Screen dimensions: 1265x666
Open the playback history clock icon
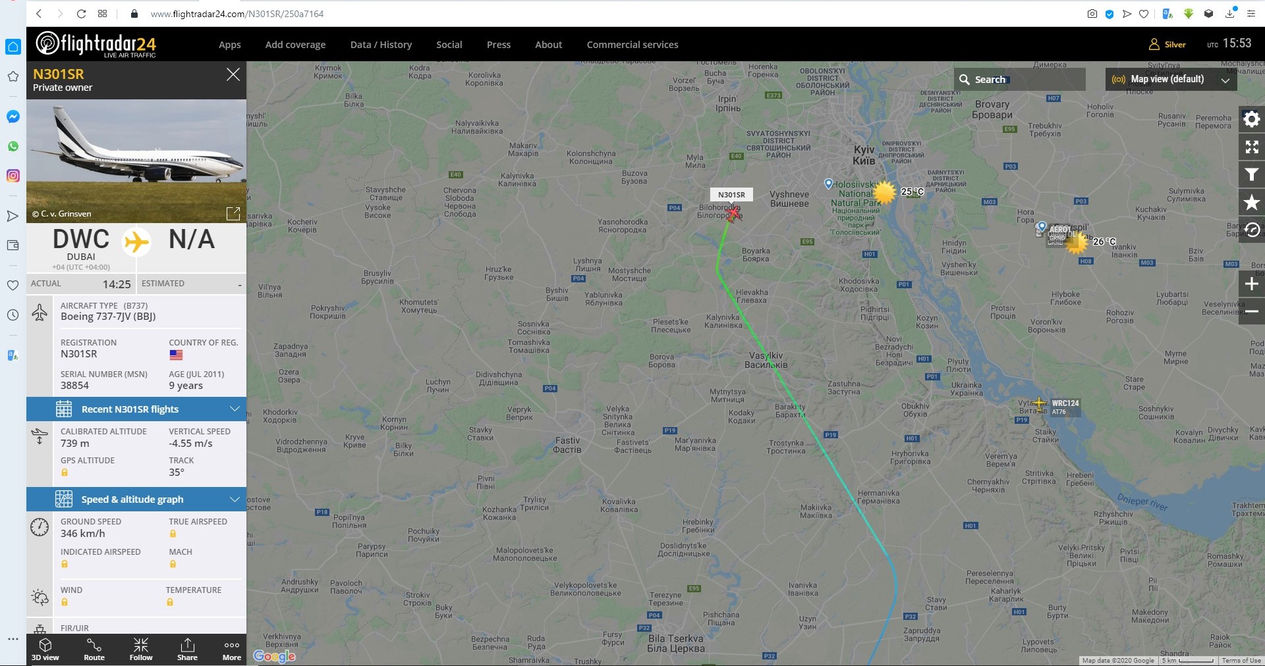1252,230
